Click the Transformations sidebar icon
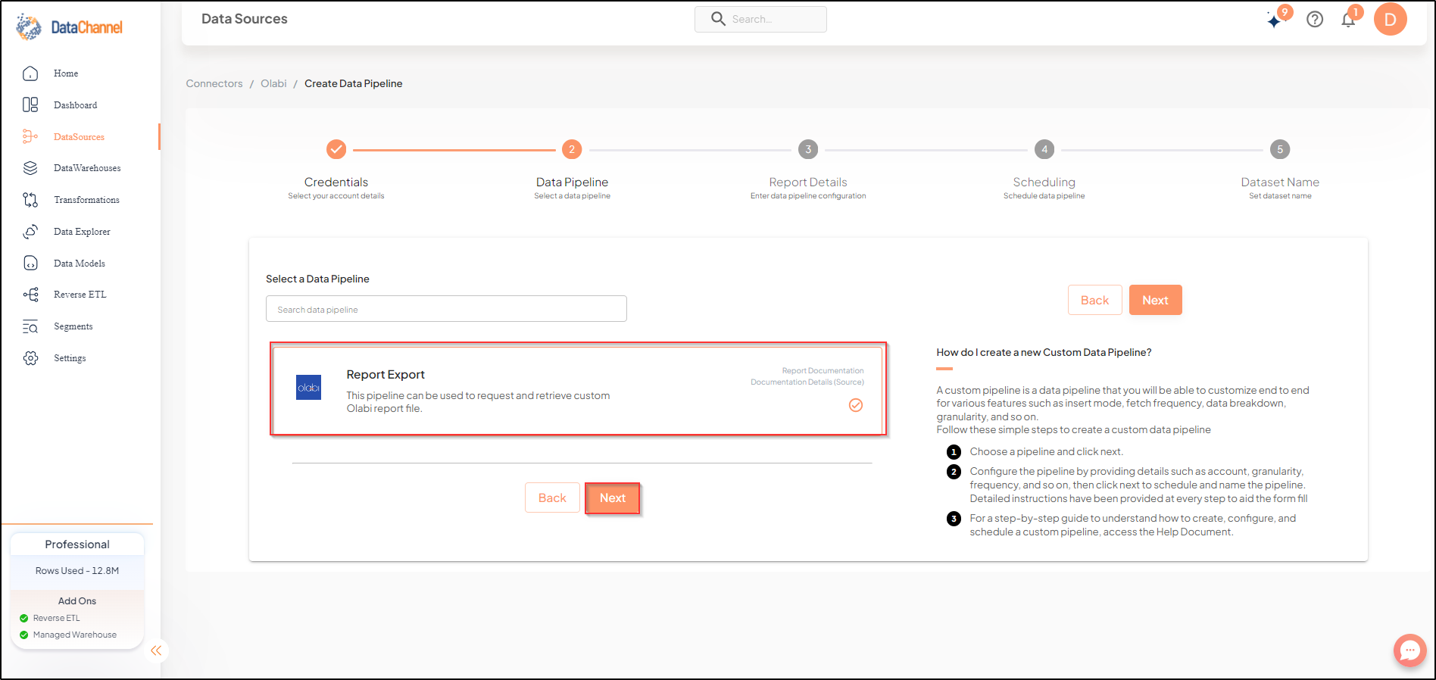The height and width of the screenshot is (680, 1436). click(30, 200)
